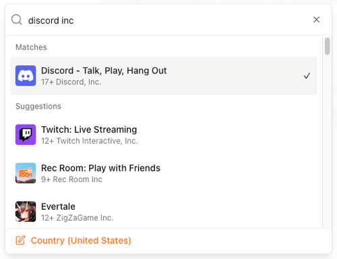Screen dimensions: 337x259
Task: Click the orange edit pencil icon
Action: [x=20, y=240]
